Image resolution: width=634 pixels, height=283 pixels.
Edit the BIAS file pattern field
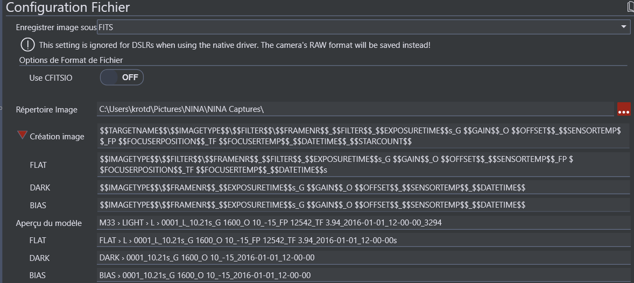point(363,205)
